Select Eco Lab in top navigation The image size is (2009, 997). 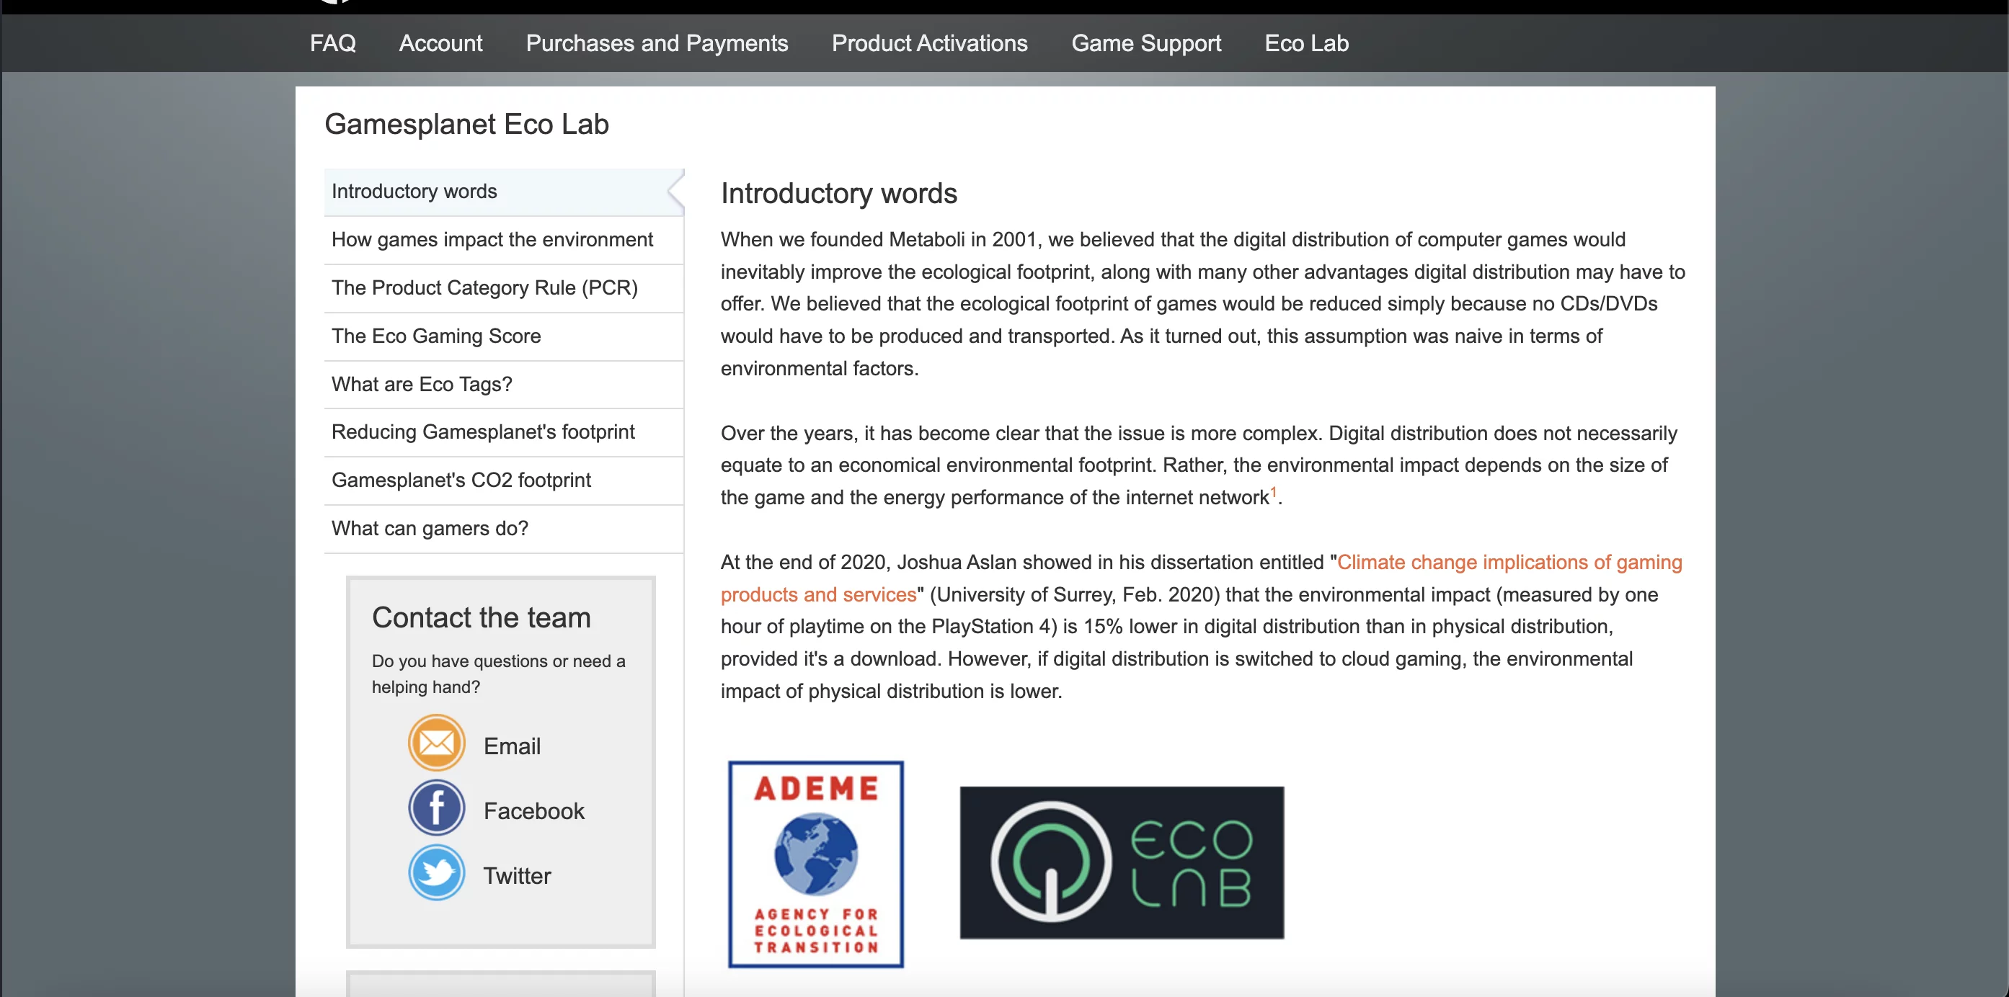click(1306, 43)
